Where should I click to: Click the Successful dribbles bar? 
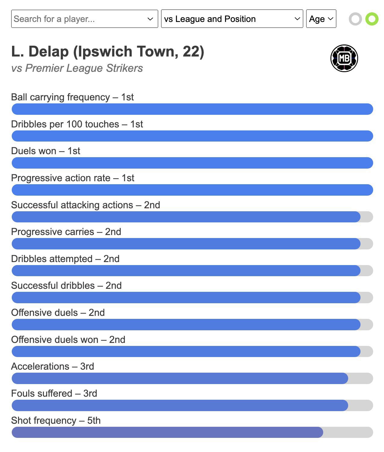pyautogui.click(x=192, y=298)
